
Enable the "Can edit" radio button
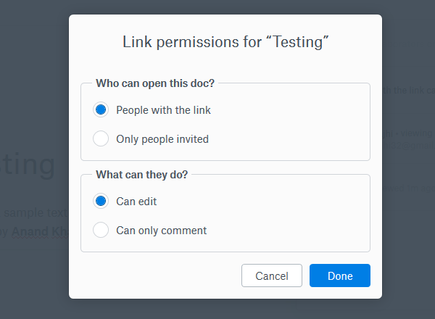[101, 202]
